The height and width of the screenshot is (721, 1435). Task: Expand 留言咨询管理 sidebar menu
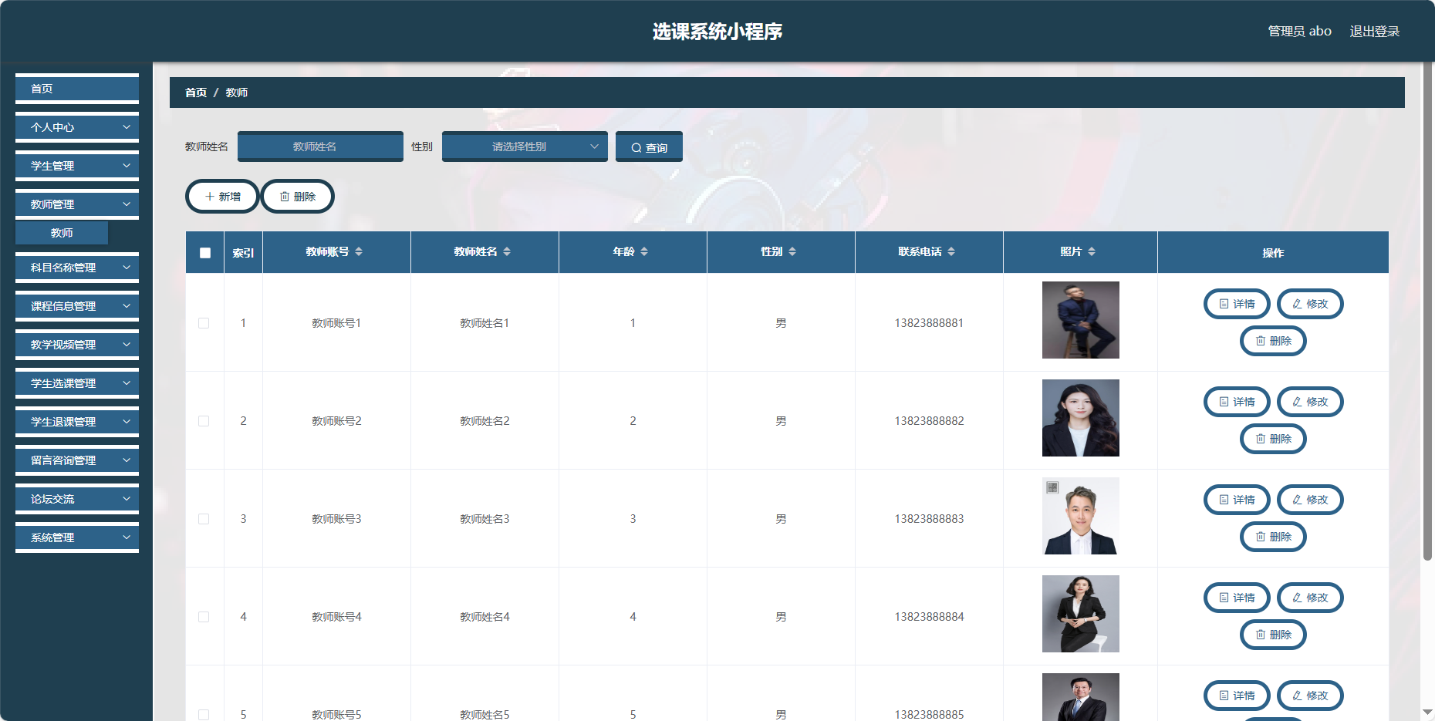point(77,460)
